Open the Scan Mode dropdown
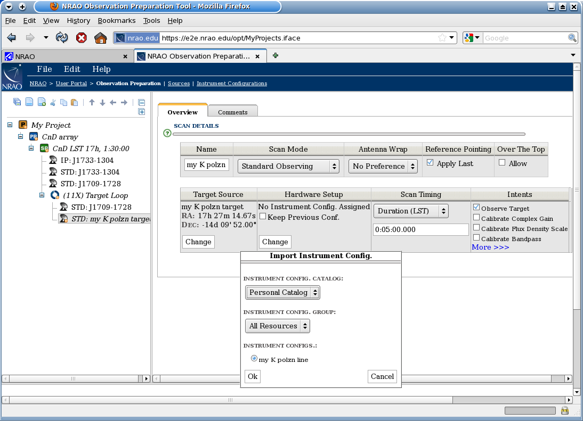 coord(288,166)
